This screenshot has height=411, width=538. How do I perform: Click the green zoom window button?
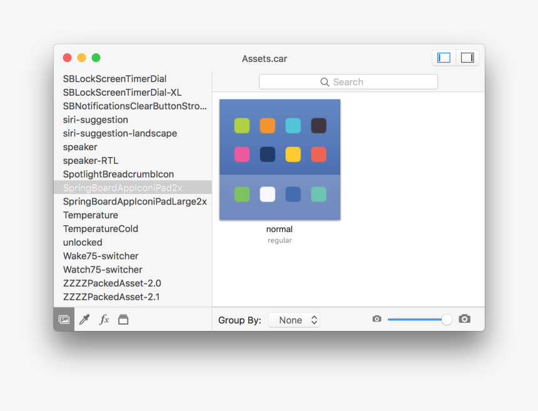click(x=96, y=57)
